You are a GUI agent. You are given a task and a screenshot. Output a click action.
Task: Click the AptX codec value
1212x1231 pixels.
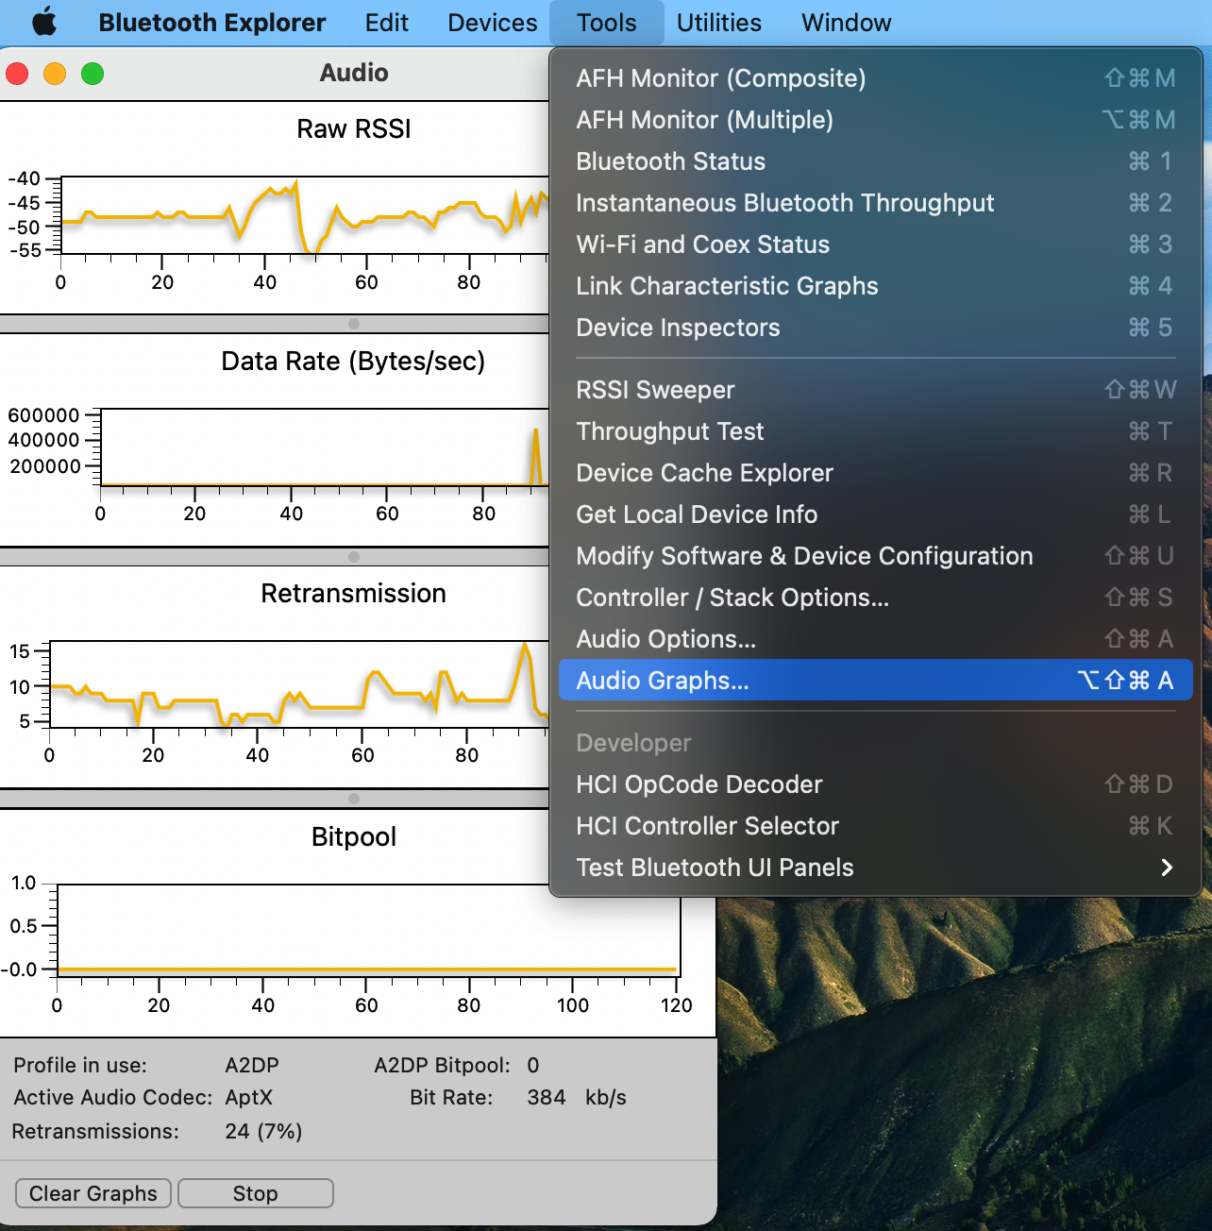tap(249, 1098)
